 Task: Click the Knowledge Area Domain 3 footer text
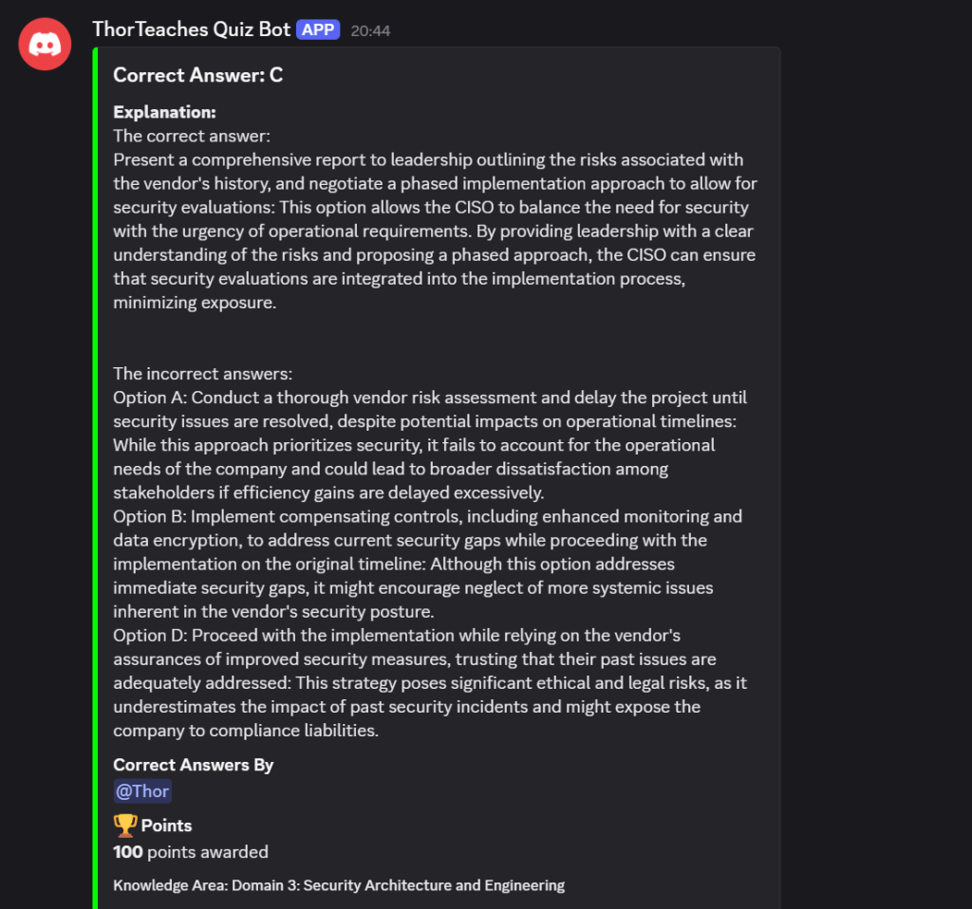tap(338, 884)
